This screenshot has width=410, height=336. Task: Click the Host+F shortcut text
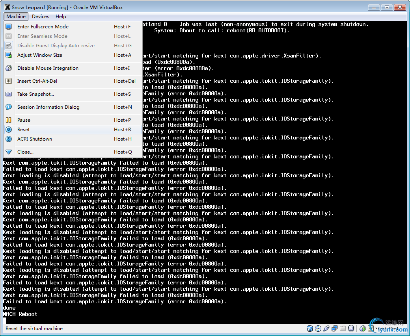click(122, 27)
